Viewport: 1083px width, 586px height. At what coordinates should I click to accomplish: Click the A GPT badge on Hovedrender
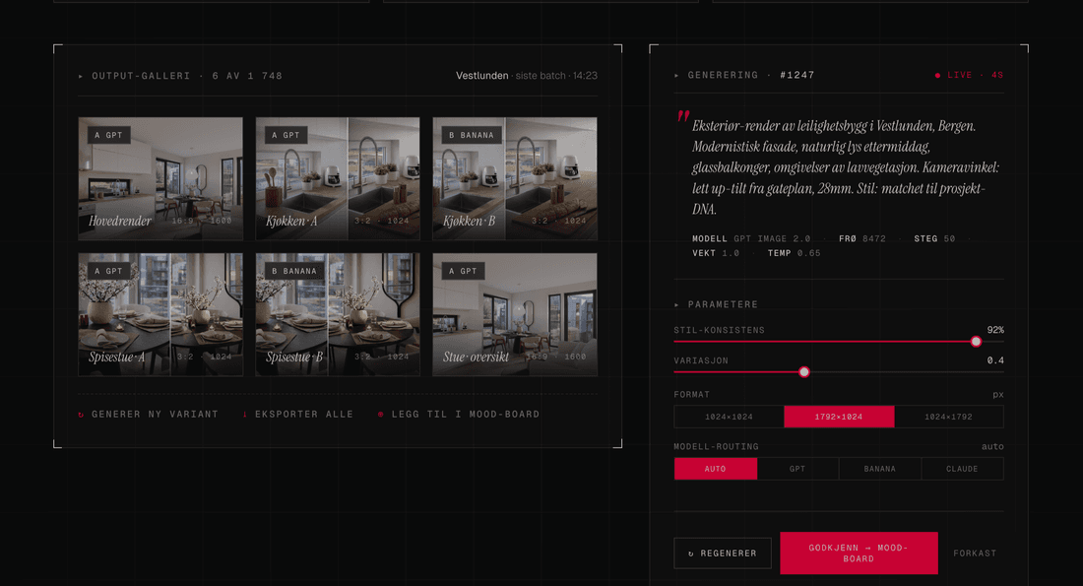coord(108,136)
